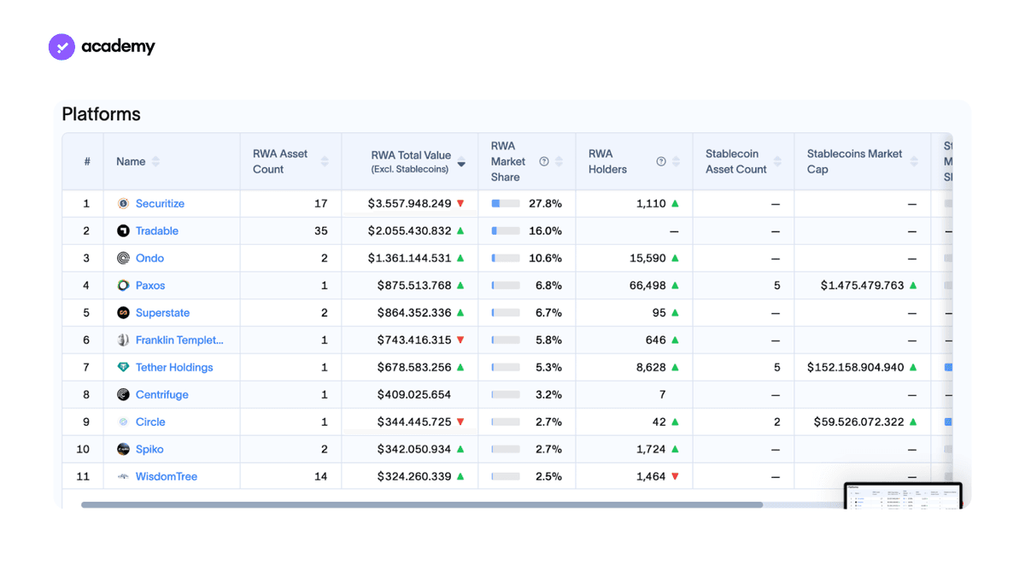Viewport: 1025px width, 576px height.
Task: Click the Superstate platform logo icon
Action: (123, 312)
